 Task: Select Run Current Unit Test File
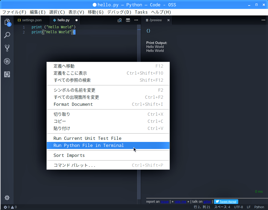(108, 139)
